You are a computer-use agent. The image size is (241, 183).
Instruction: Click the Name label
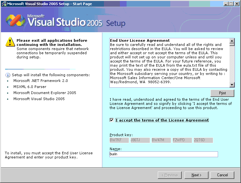coord(116,149)
